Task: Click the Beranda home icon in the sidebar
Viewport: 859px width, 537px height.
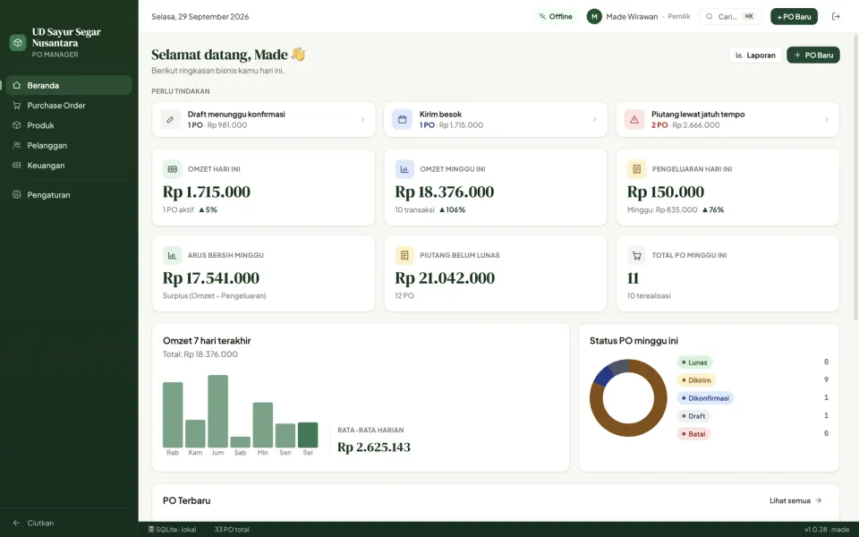Action: click(x=16, y=86)
